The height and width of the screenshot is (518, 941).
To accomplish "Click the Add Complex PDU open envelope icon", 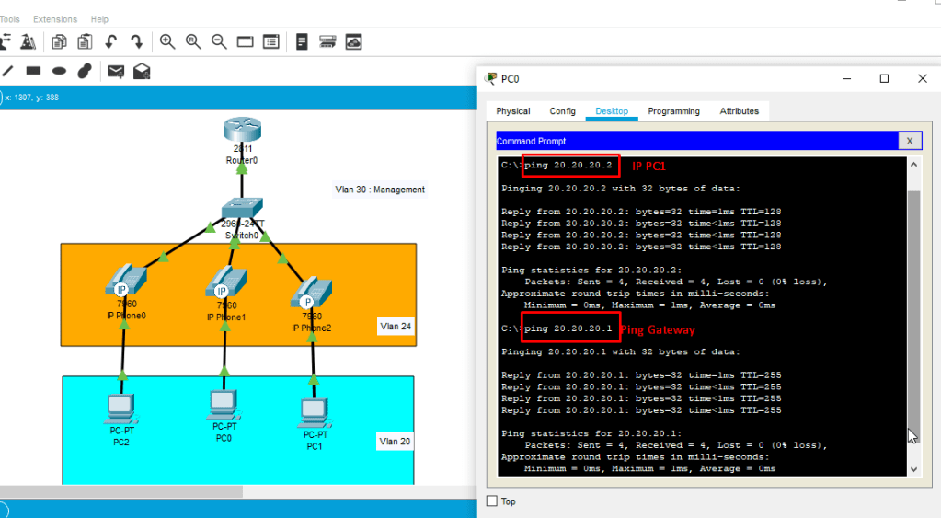I will [142, 71].
